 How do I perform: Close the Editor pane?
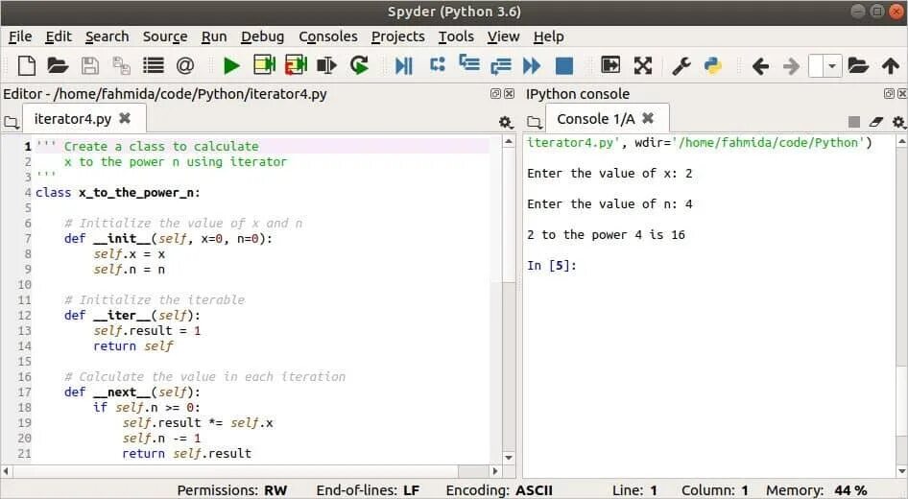point(509,93)
